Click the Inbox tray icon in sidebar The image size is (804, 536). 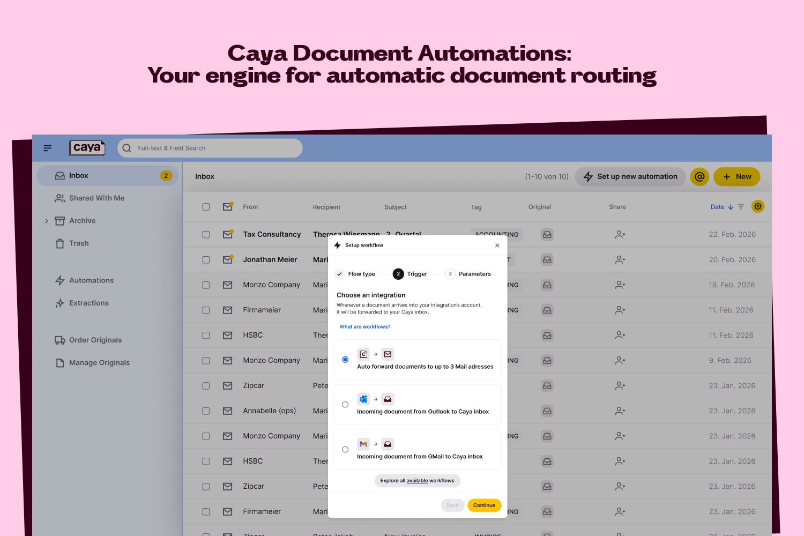60,176
